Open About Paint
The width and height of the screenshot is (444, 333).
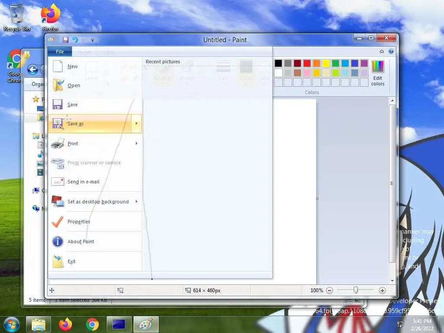pos(95,242)
